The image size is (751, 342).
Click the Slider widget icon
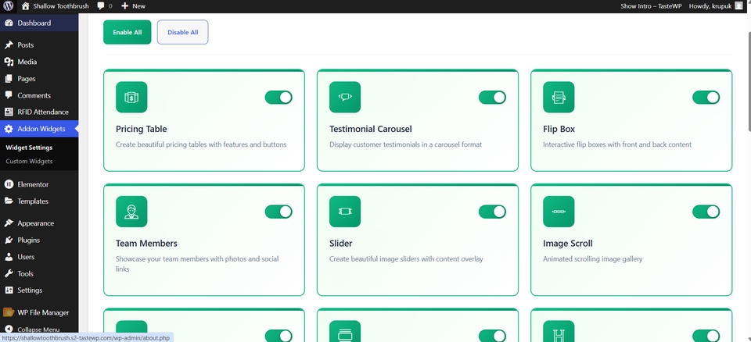point(345,212)
